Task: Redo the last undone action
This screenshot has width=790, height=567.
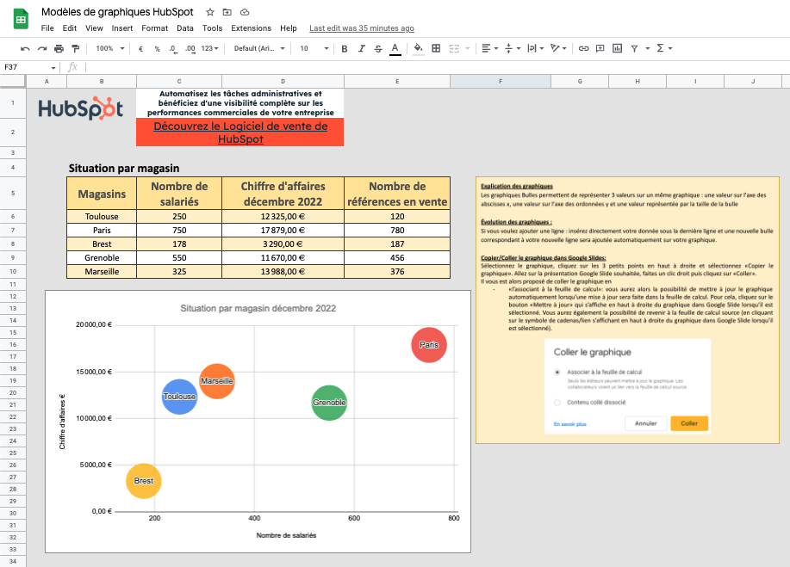Action: 42,49
